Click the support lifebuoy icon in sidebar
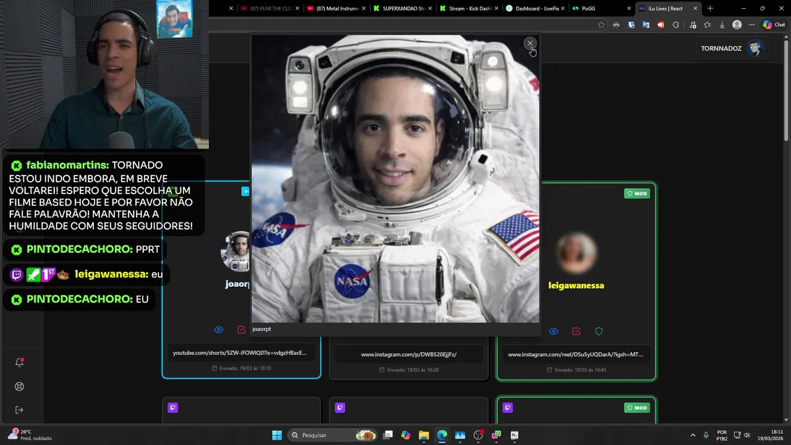The height and width of the screenshot is (445, 791). coord(19,386)
